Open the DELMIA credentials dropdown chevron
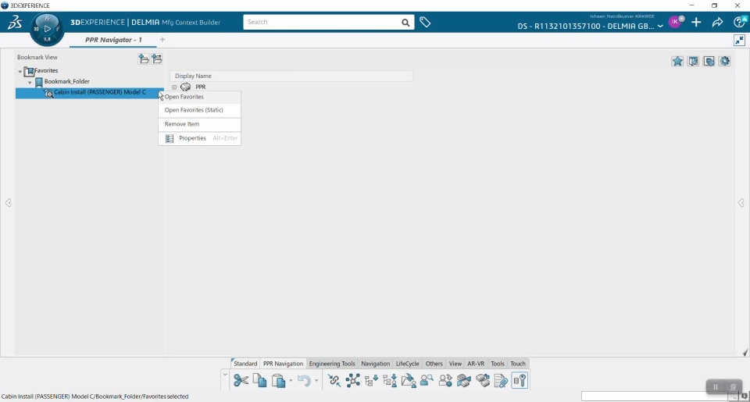The height and width of the screenshot is (402, 750). 660,27
